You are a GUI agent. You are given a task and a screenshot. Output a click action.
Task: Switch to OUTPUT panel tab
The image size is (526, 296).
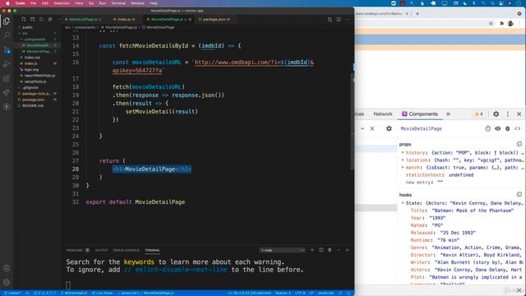tap(101, 250)
